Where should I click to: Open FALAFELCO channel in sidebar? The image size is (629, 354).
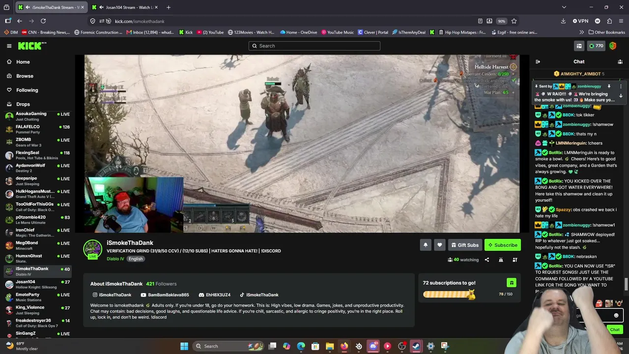coord(37,129)
